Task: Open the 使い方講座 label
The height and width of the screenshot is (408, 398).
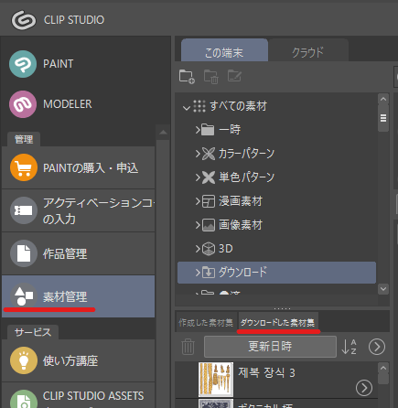Action: point(70,360)
